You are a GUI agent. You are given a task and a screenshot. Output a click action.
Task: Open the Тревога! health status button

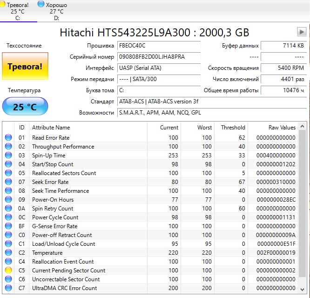(x=25, y=66)
